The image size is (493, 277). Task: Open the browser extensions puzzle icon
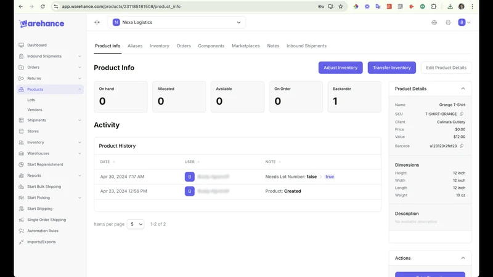tap(434, 6)
